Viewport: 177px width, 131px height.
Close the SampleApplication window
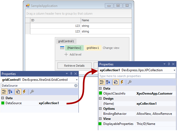click(127, 6)
